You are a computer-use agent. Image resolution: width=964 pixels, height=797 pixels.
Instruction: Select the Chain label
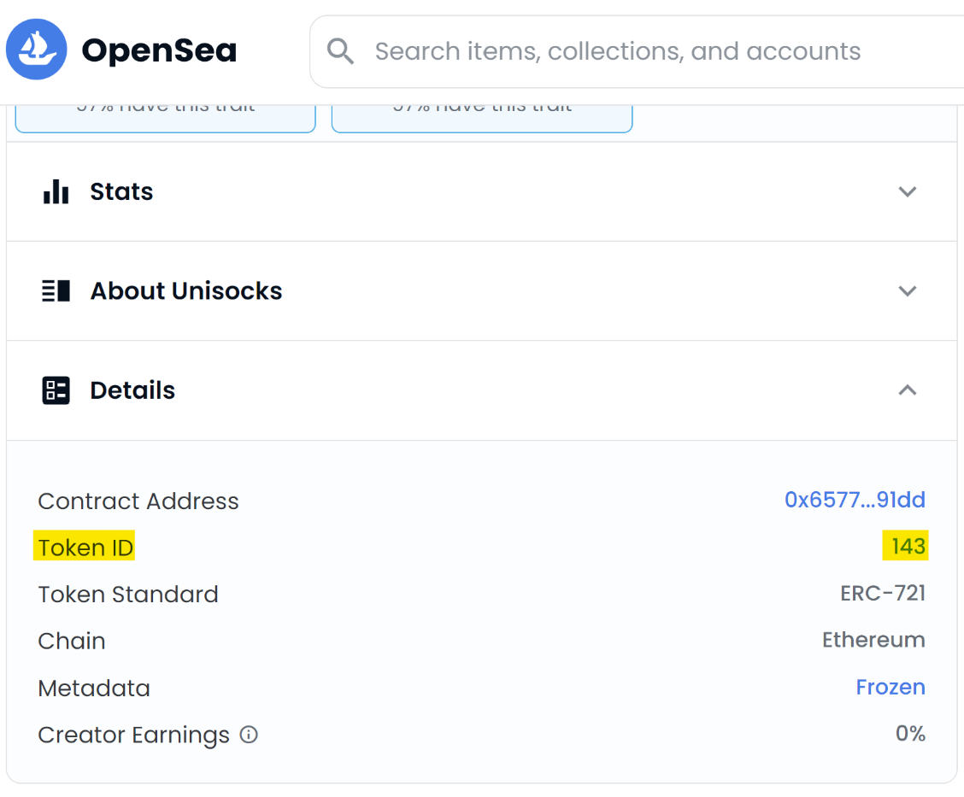(71, 641)
